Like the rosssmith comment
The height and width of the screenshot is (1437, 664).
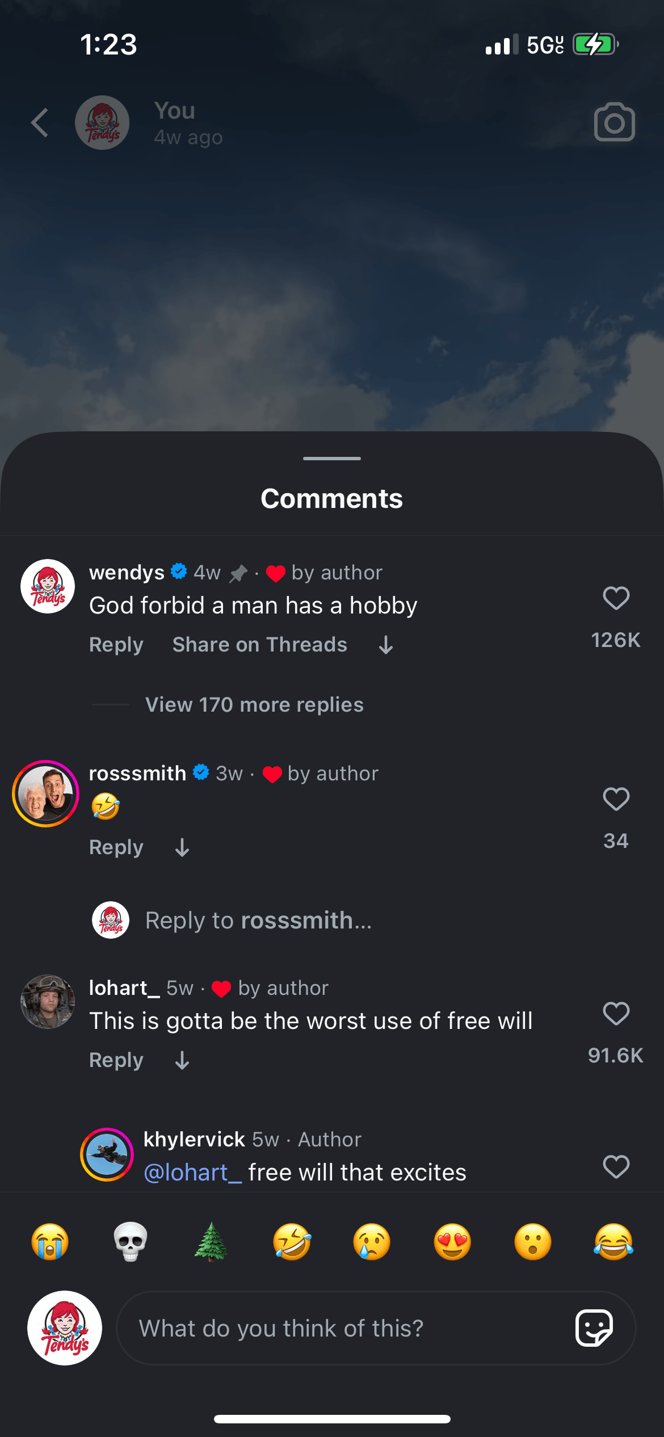pyautogui.click(x=616, y=799)
